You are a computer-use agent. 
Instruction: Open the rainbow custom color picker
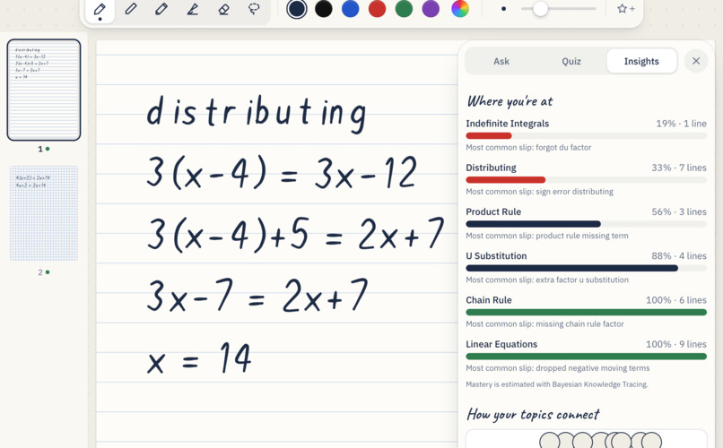[459, 9]
